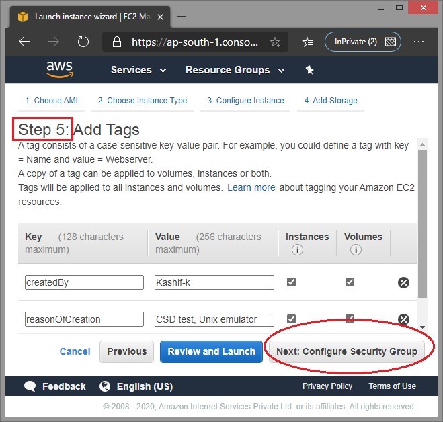Click the reasonOfCreation key input field
The width and height of the screenshot is (443, 422).
point(84,319)
